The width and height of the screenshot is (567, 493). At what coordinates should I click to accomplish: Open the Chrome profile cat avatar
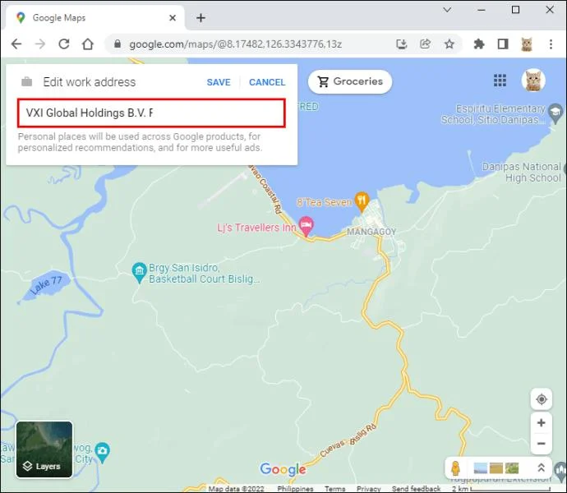(527, 44)
